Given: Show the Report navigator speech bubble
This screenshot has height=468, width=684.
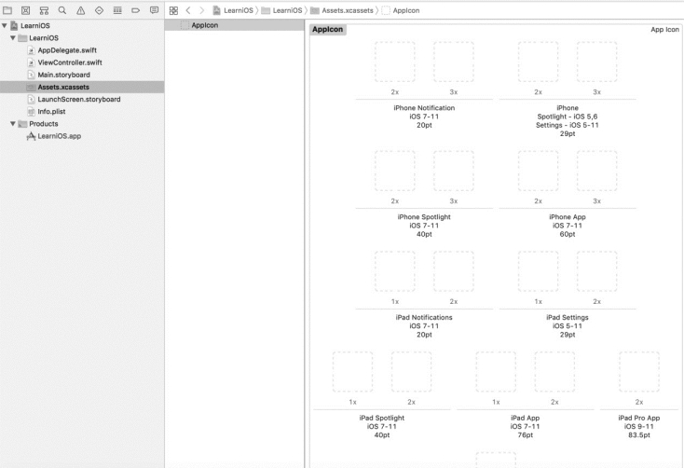Looking at the screenshot, I should click(x=154, y=10).
